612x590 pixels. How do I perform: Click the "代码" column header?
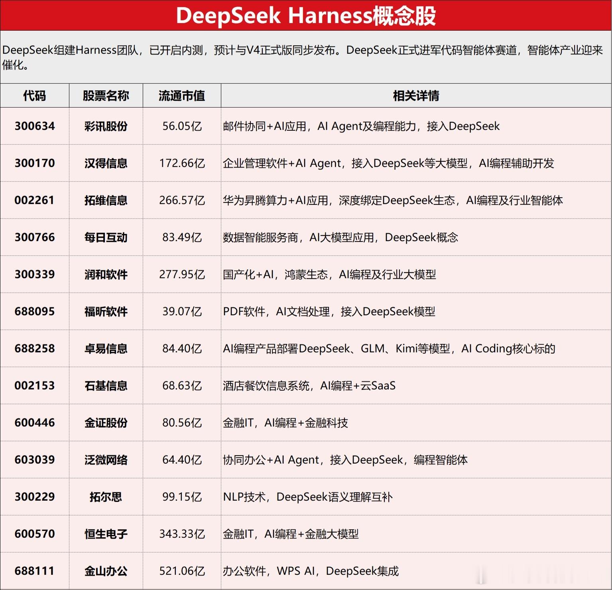click(x=35, y=96)
